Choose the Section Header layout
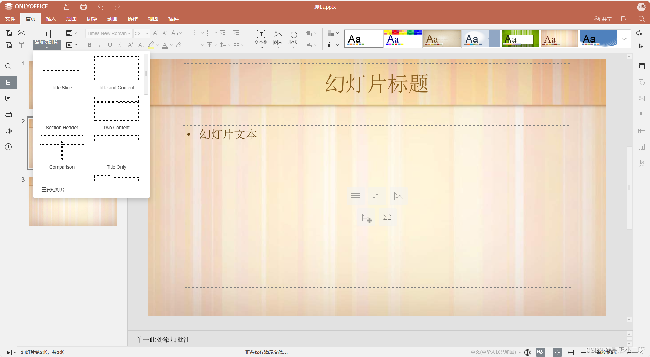 point(62,113)
